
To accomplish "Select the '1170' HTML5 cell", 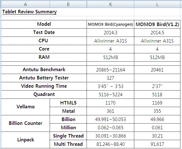I will click(110, 103).
